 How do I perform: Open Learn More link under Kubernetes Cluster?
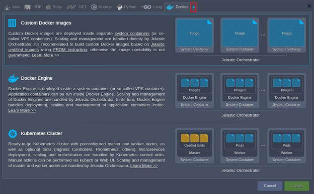click(144, 165)
